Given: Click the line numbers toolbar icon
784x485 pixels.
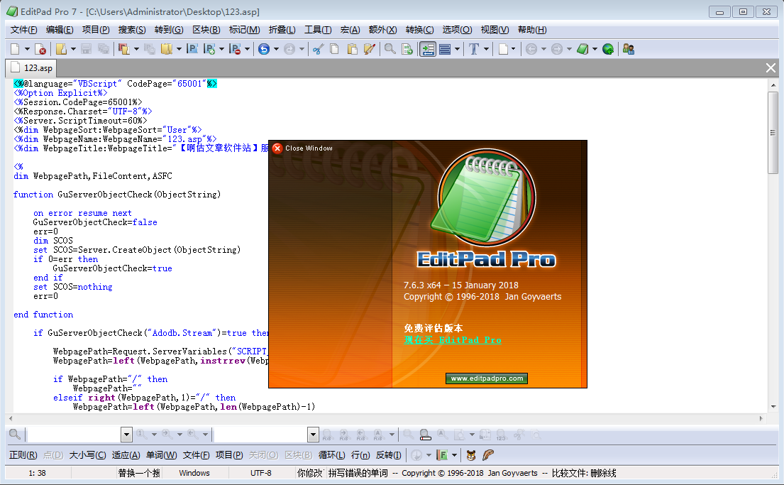Looking at the screenshot, I should [444, 49].
